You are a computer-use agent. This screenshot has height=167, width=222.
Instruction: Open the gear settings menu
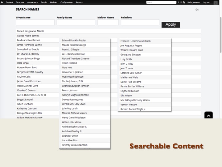197,10
